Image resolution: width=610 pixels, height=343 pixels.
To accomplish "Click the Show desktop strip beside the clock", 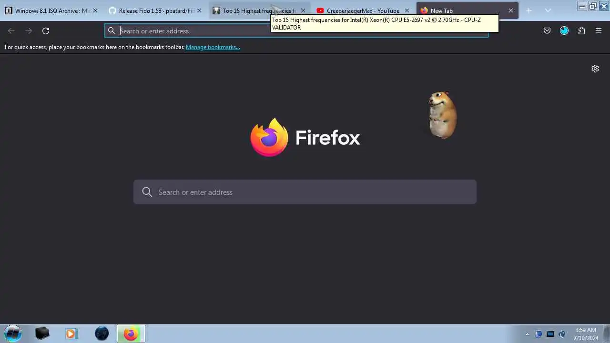I will tap(606, 333).
